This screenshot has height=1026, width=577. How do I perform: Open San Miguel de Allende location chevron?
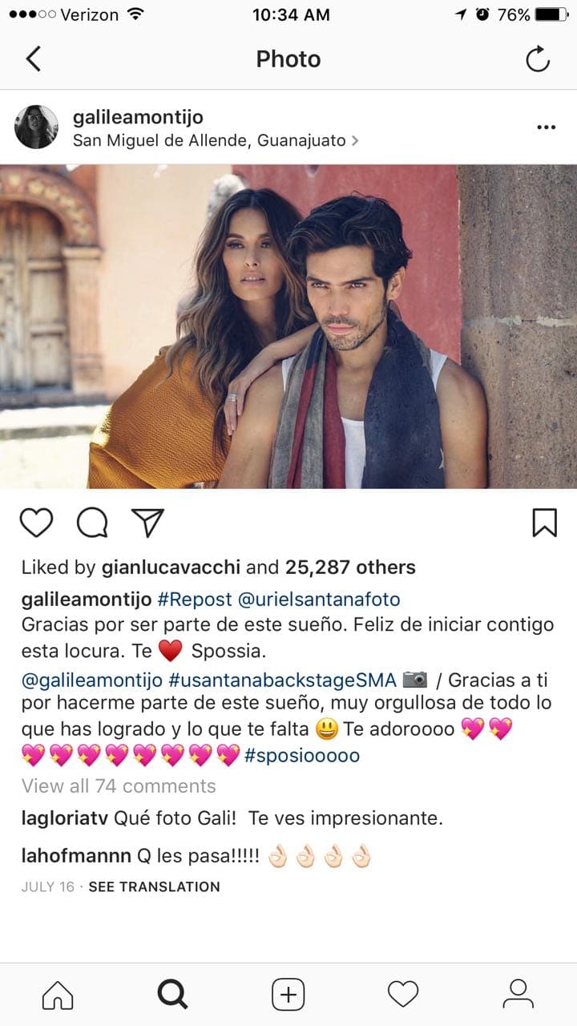coord(355,140)
